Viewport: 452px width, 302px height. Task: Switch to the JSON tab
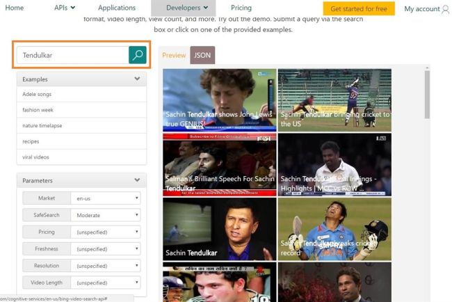tap(202, 55)
